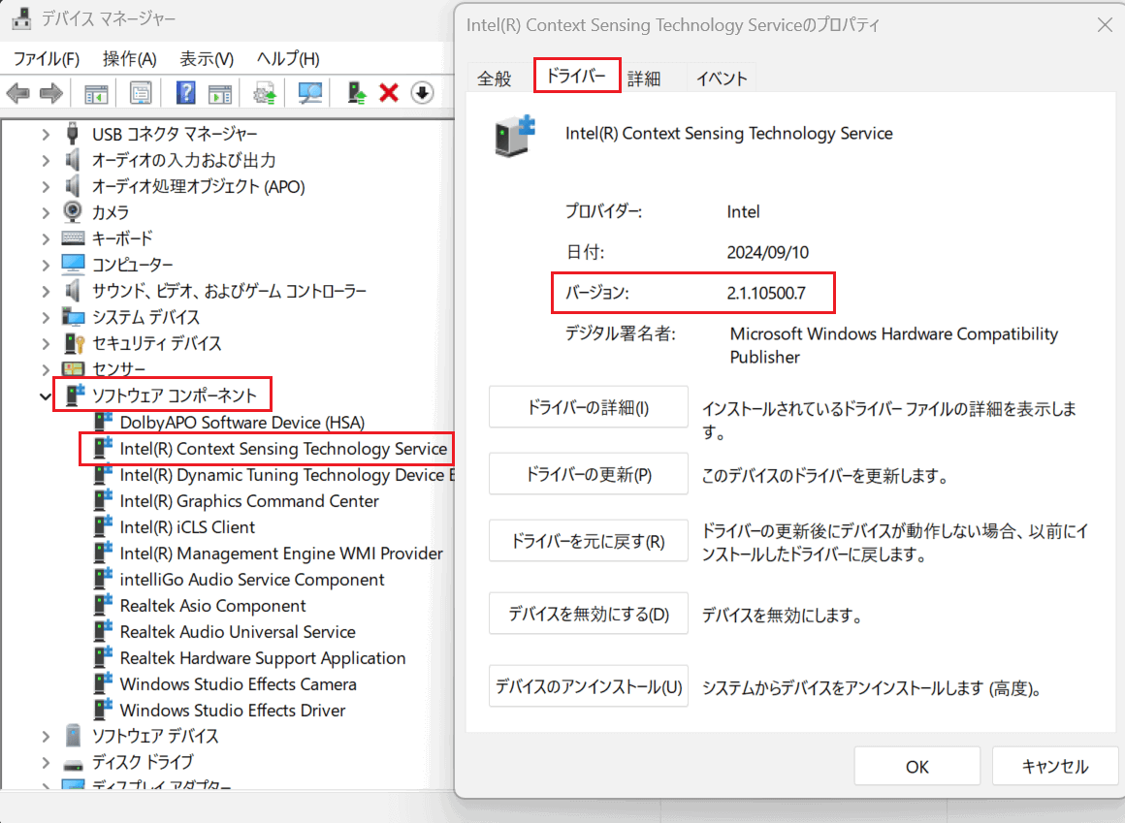Select Realtek Audio Universal Service row
The width and height of the screenshot is (1125, 823).
tap(225, 632)
